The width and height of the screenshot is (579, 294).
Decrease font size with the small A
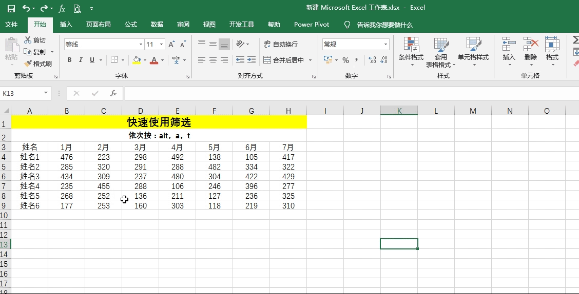(x=183, y=45)
